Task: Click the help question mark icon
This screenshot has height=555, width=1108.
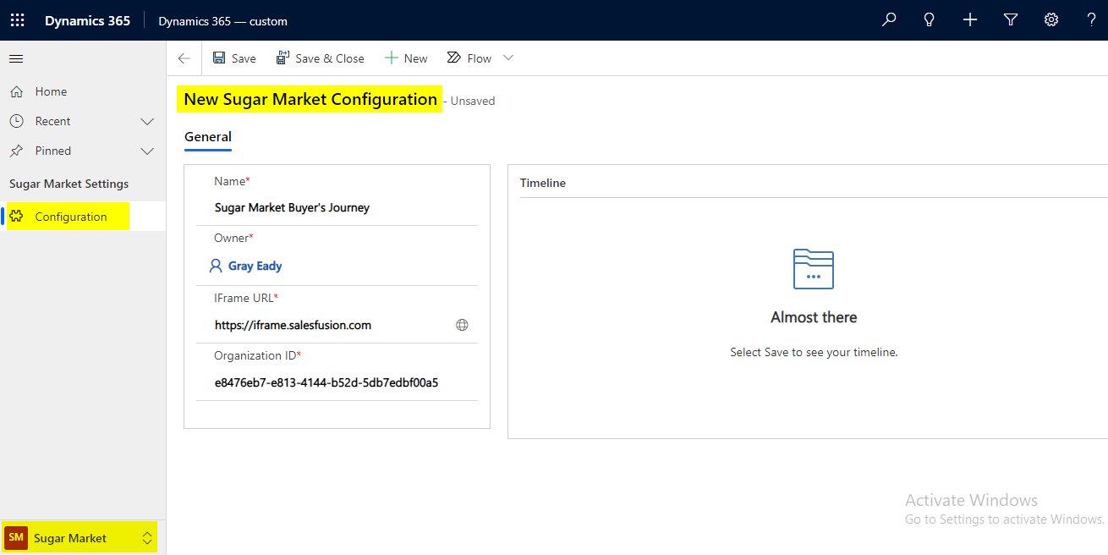Action: (1092, 20)
